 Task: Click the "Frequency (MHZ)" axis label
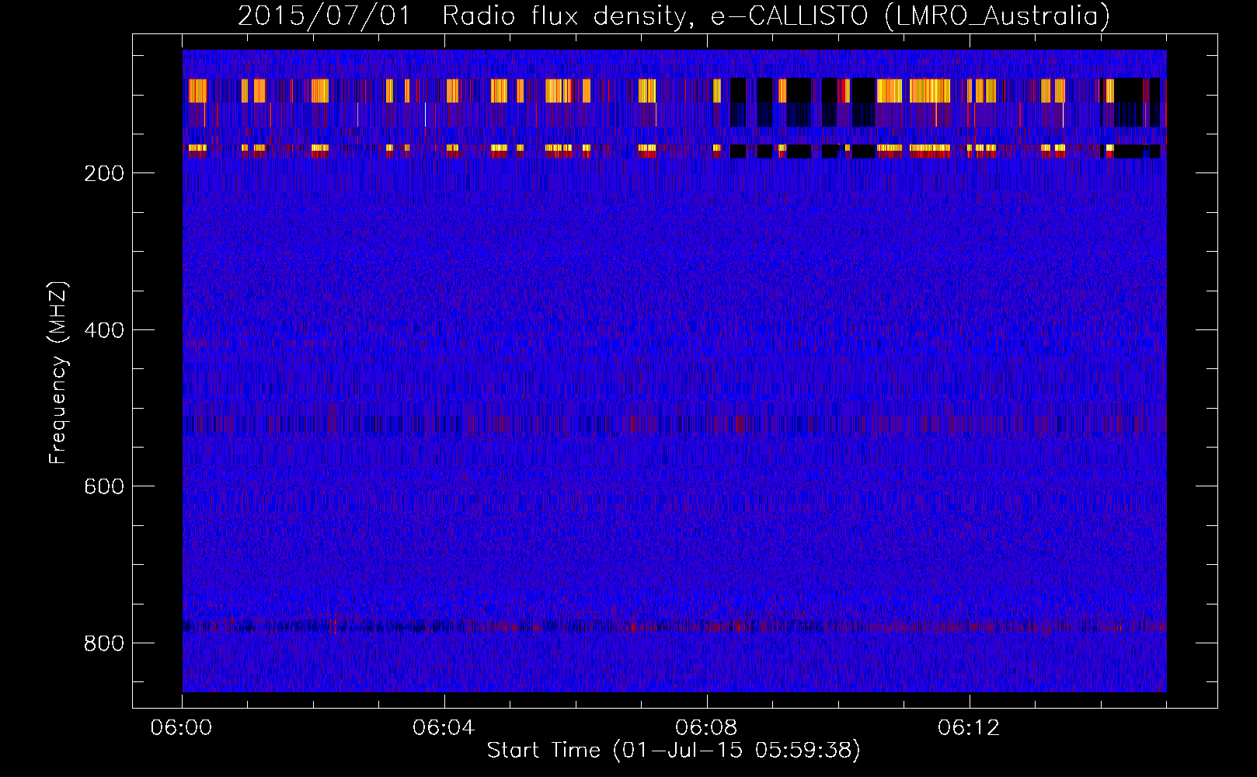(x=58, y=372)
